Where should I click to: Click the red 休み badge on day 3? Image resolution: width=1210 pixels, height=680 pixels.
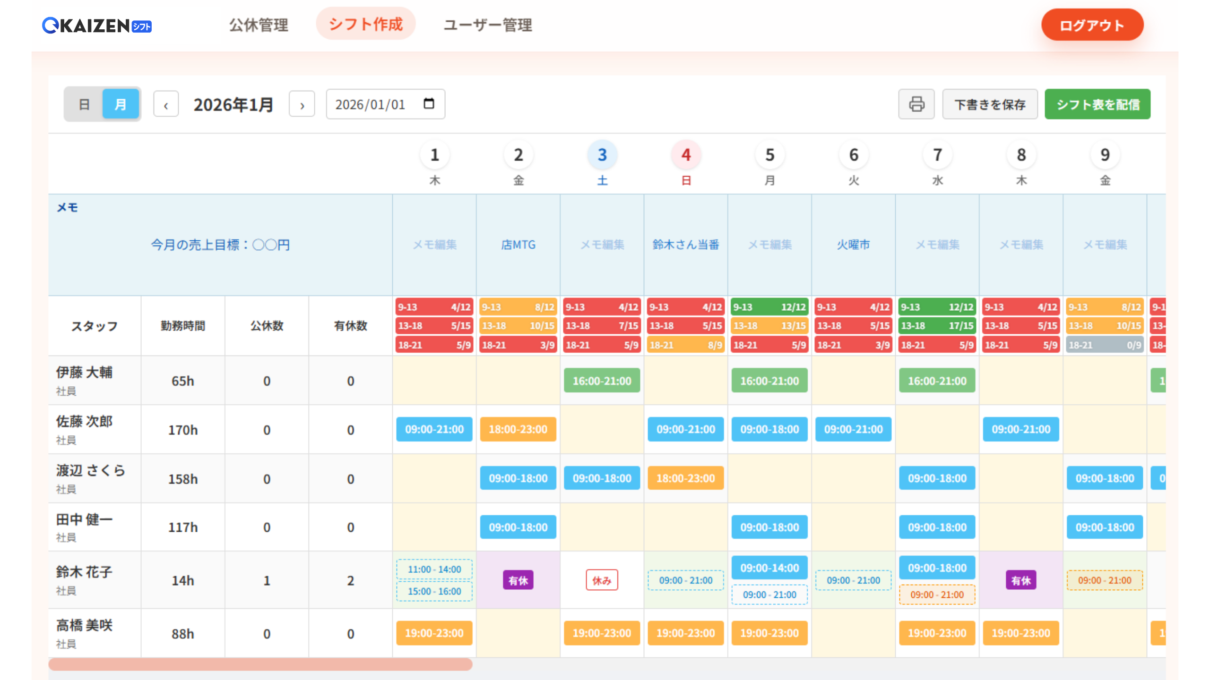(x=602, y=580)
